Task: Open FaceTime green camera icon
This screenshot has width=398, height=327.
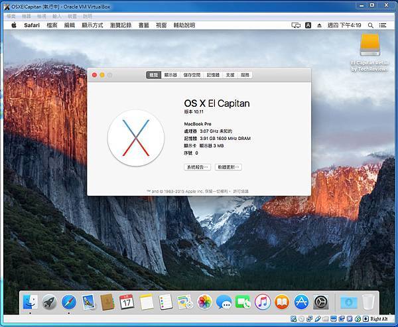Action: 243,302
